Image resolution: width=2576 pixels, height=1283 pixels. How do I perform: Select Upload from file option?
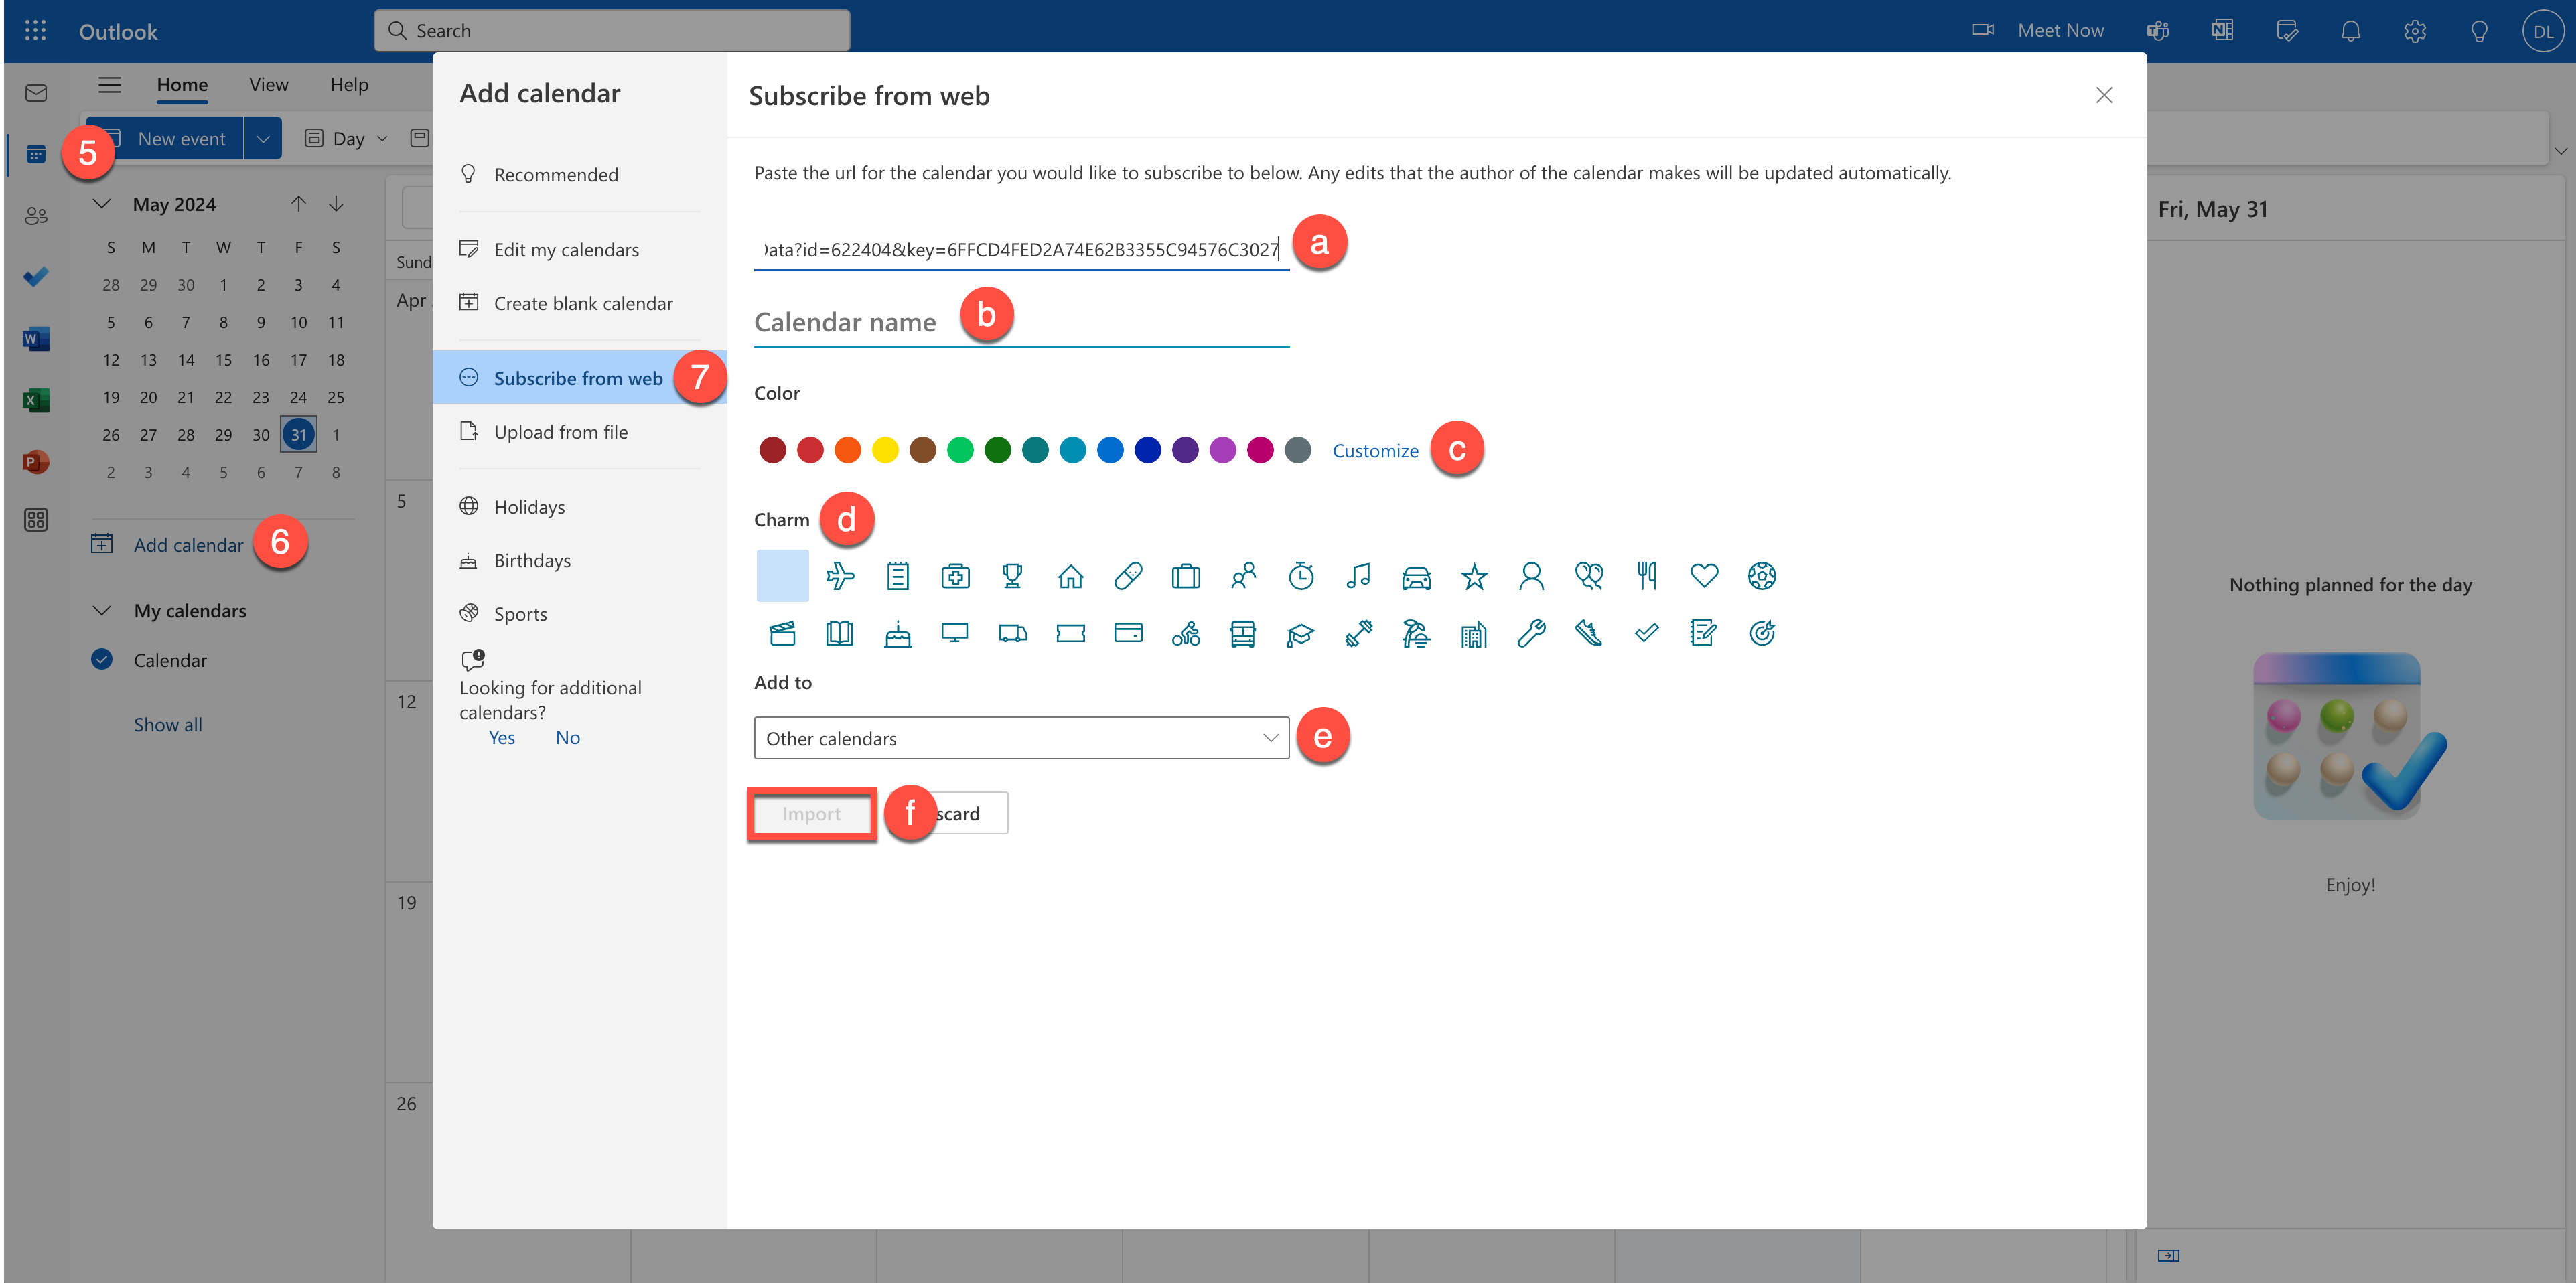560,432
